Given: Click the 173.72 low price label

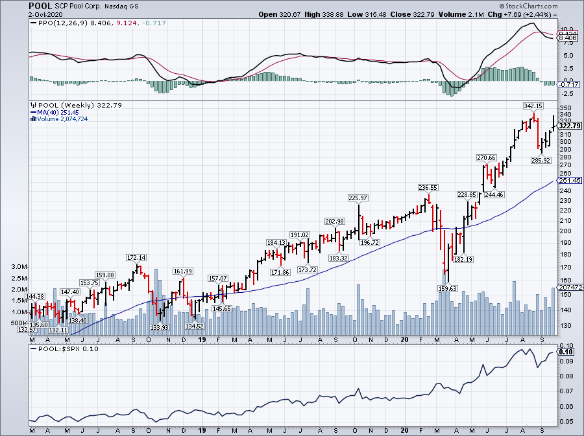Looking at the screenshot, I should tap(308, 270).
